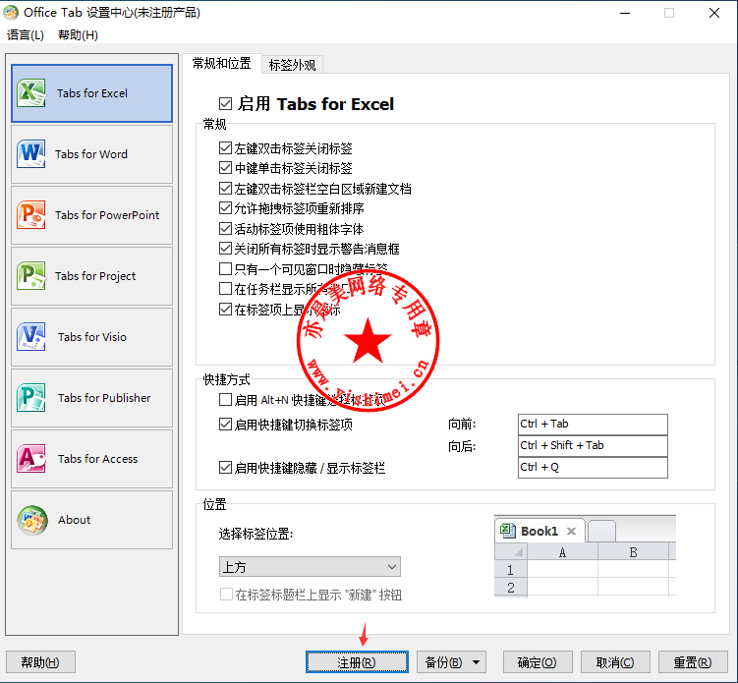Click the 注册(R) button
The width and height of the screenshot is (738, 683).
click(357, 662)
